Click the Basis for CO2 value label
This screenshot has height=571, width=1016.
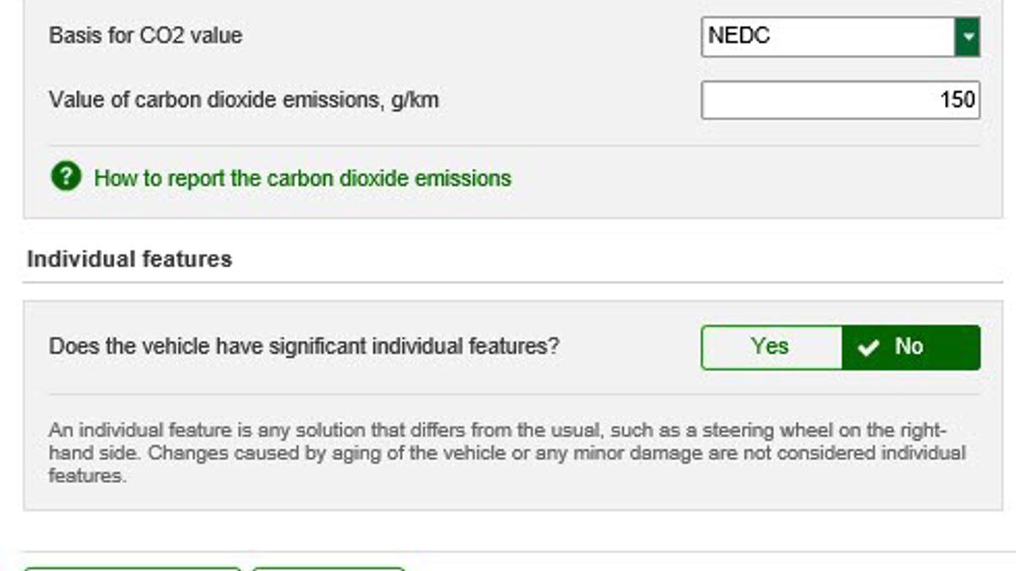pos(146,36)
